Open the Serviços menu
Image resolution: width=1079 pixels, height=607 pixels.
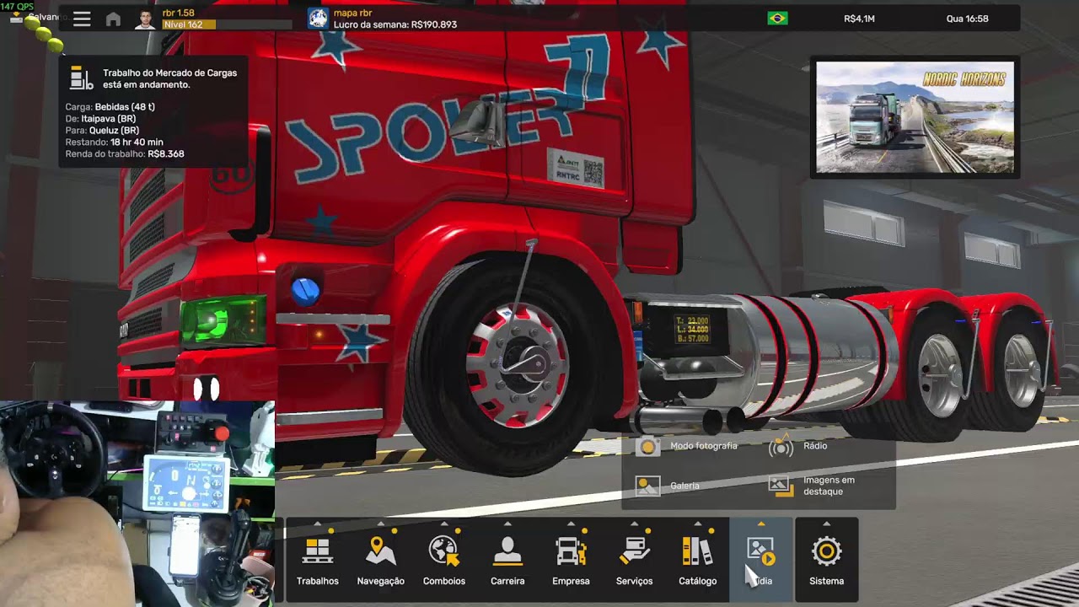pyautogui.click(x=634, y=561)
